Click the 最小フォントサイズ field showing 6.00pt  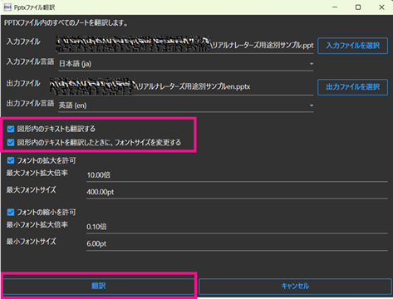237,244
